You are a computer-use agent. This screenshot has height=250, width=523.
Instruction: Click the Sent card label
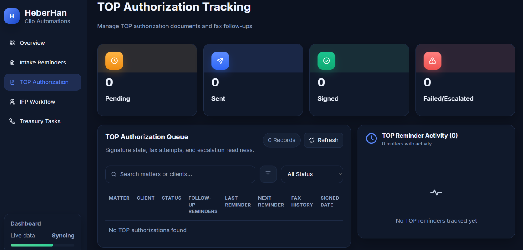pos(218,99)
